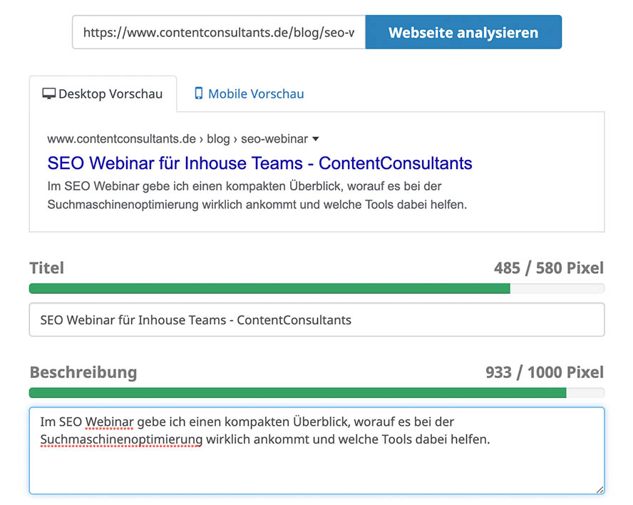Switch to the Desktop Vorschau tab
The width and height of the screenshot is (633, 505).
[x=103, y=94]
